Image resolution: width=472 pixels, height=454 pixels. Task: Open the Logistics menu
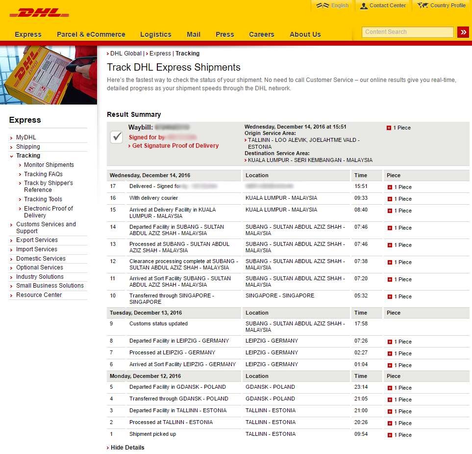[x=156, y=34]
